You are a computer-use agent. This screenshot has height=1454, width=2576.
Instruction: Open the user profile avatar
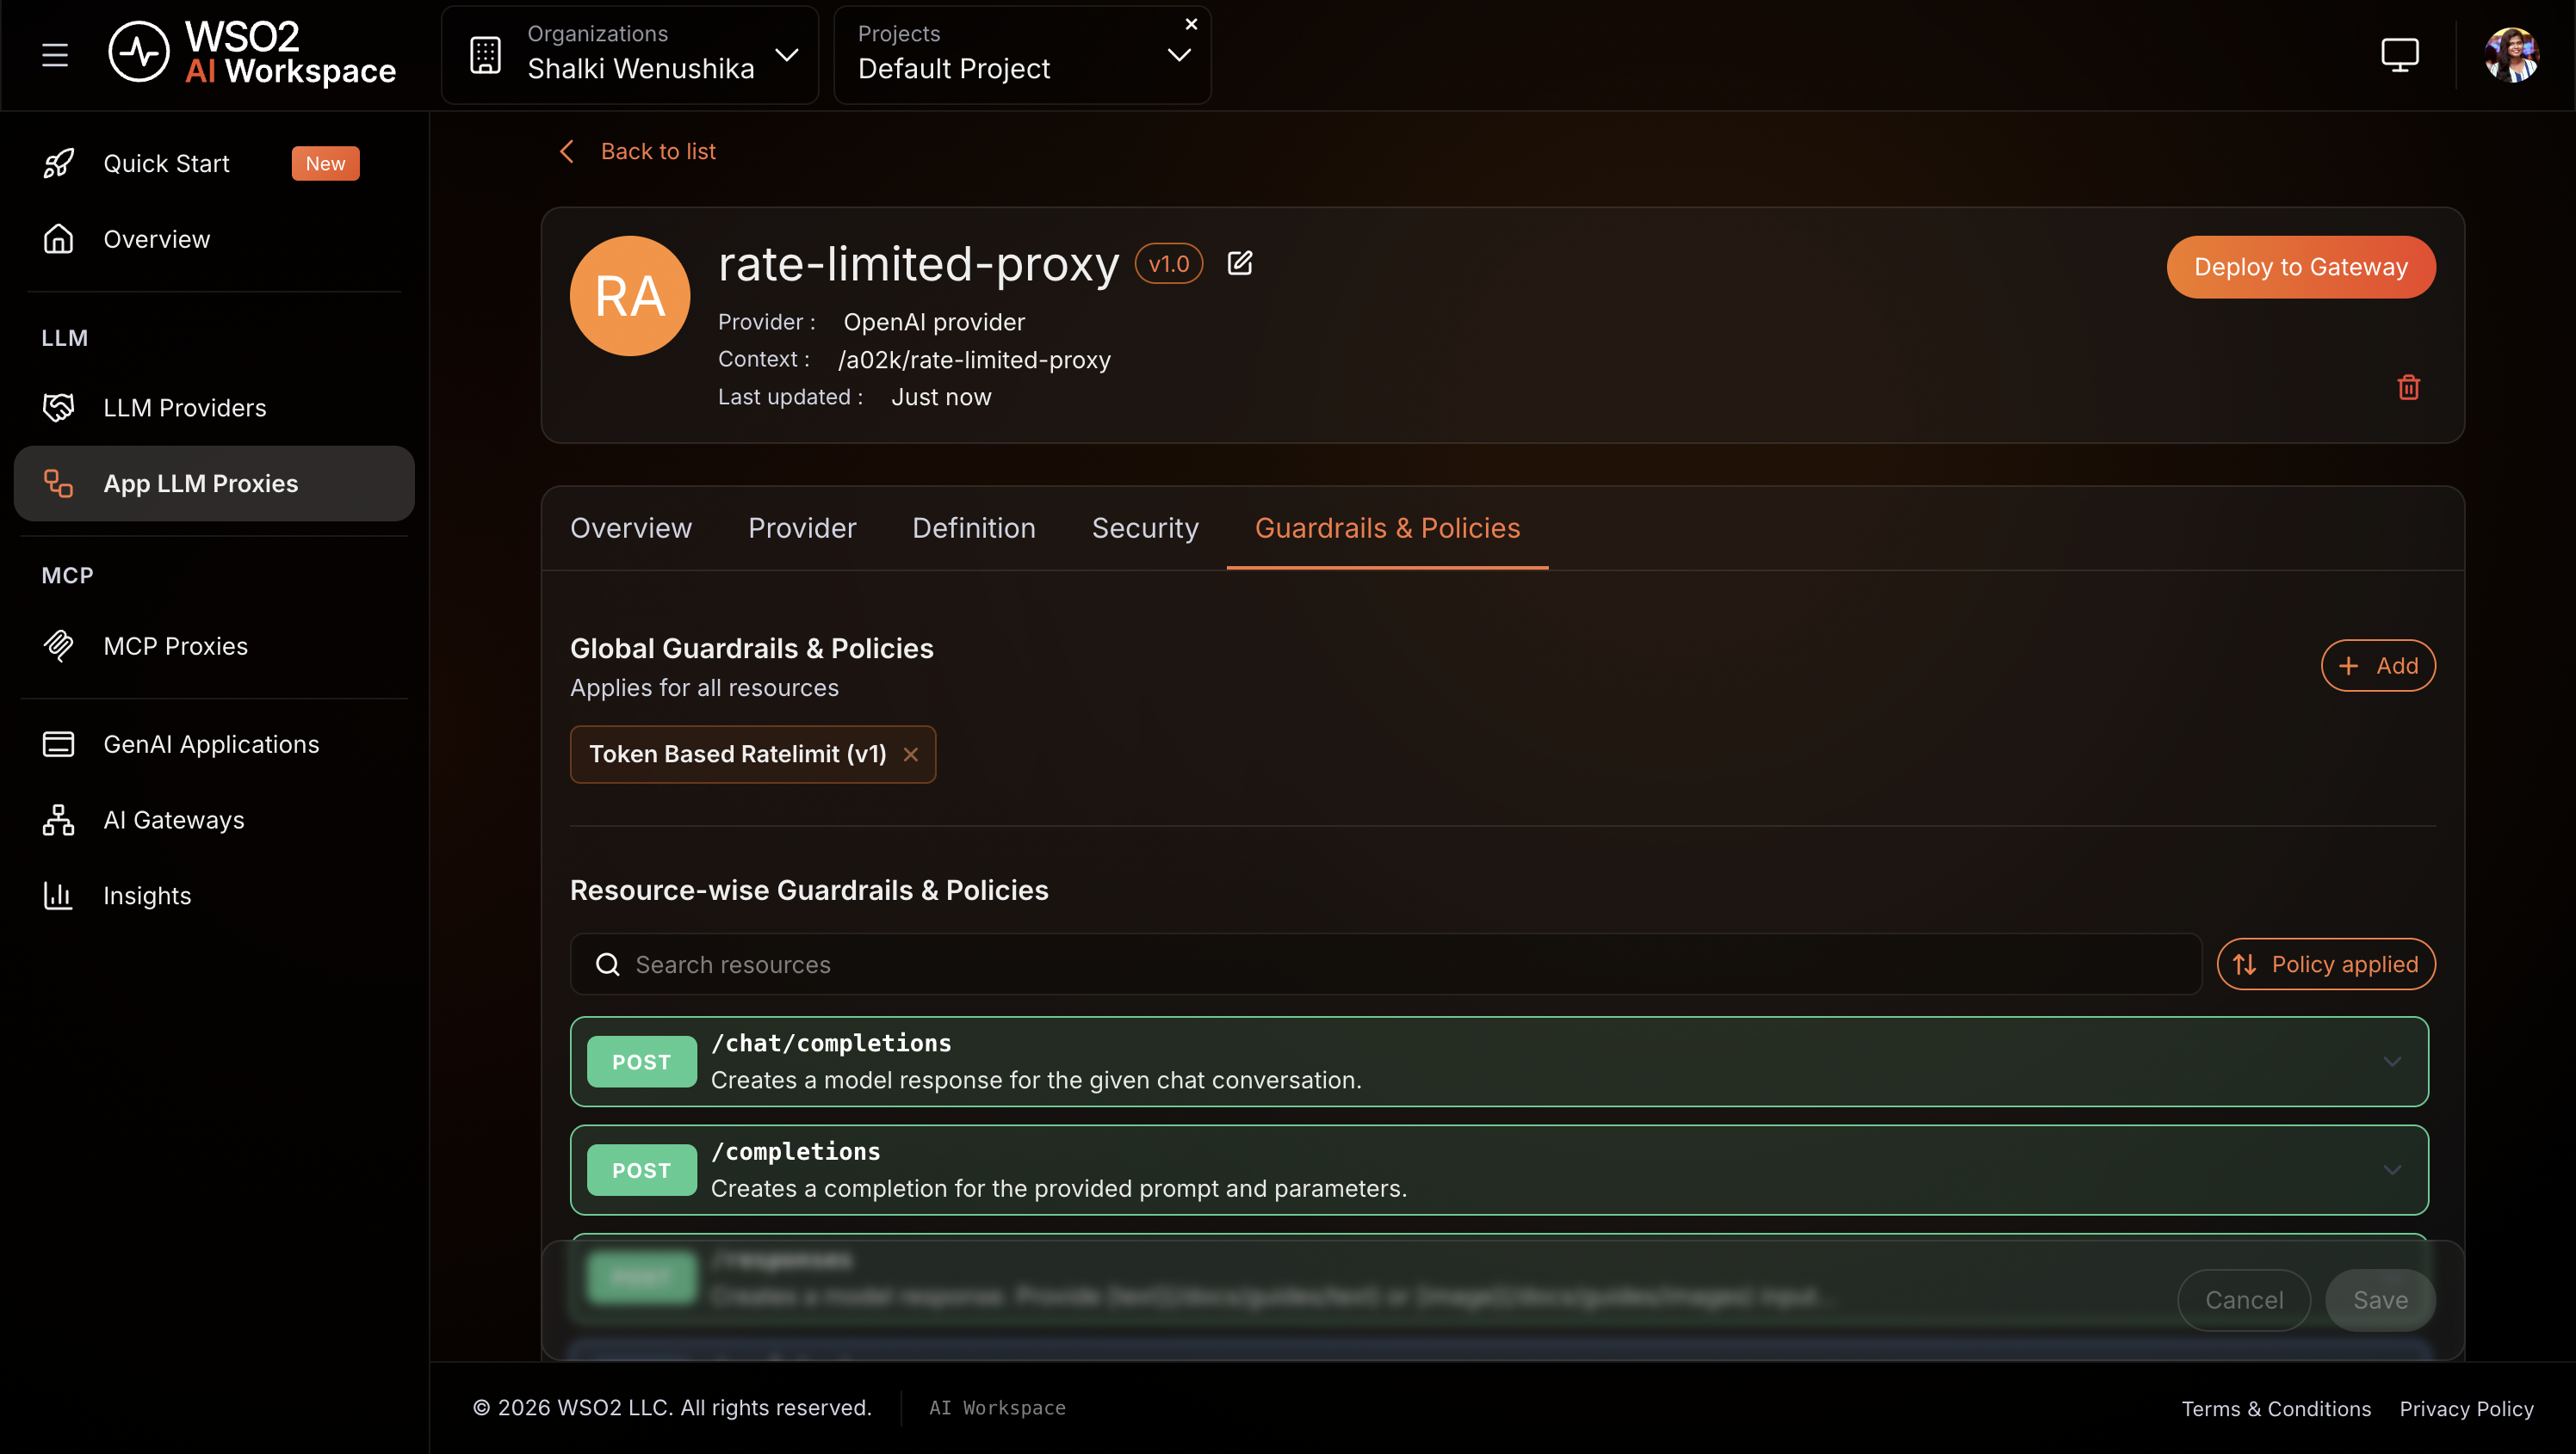(2511, 54)
